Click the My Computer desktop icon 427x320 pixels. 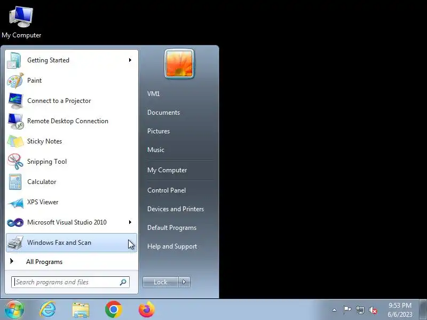click(21, 17)
